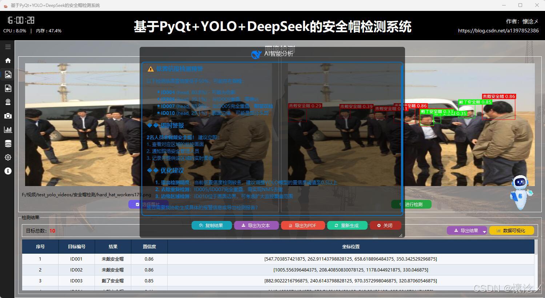The width and height of the screenshot is (545, 298).
Task: Click the 即时警报 heading in analysis
Action: [x=172, y=125]
